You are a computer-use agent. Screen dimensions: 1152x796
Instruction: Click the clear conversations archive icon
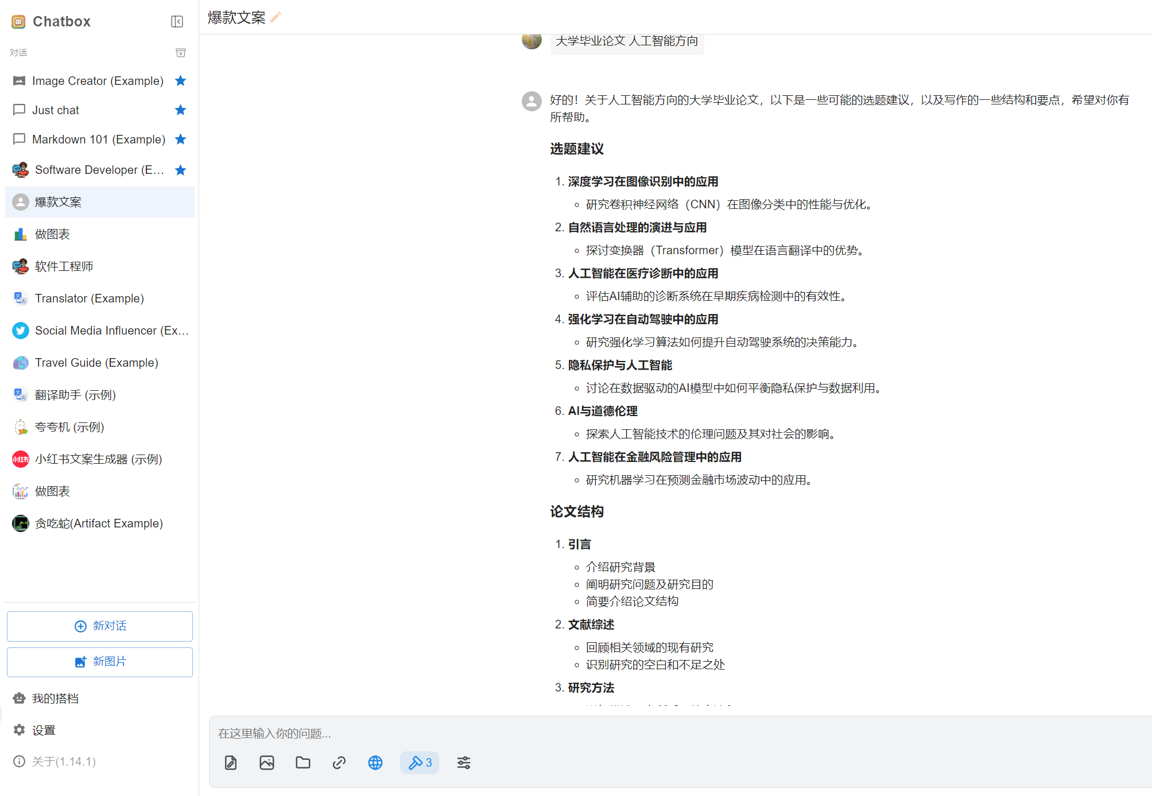pos(180,53)
